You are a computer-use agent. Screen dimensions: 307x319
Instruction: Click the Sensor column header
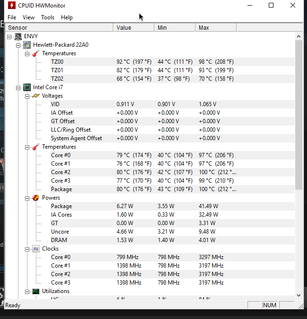point(59,28)
